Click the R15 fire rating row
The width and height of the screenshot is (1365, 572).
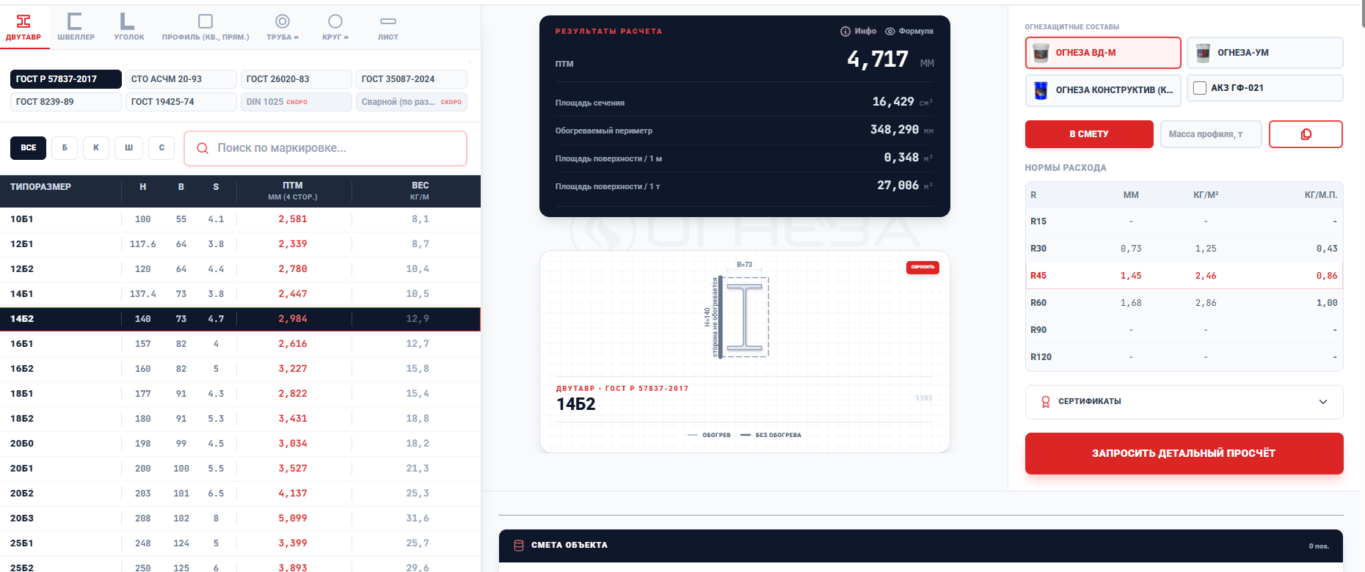(1184, 221)
